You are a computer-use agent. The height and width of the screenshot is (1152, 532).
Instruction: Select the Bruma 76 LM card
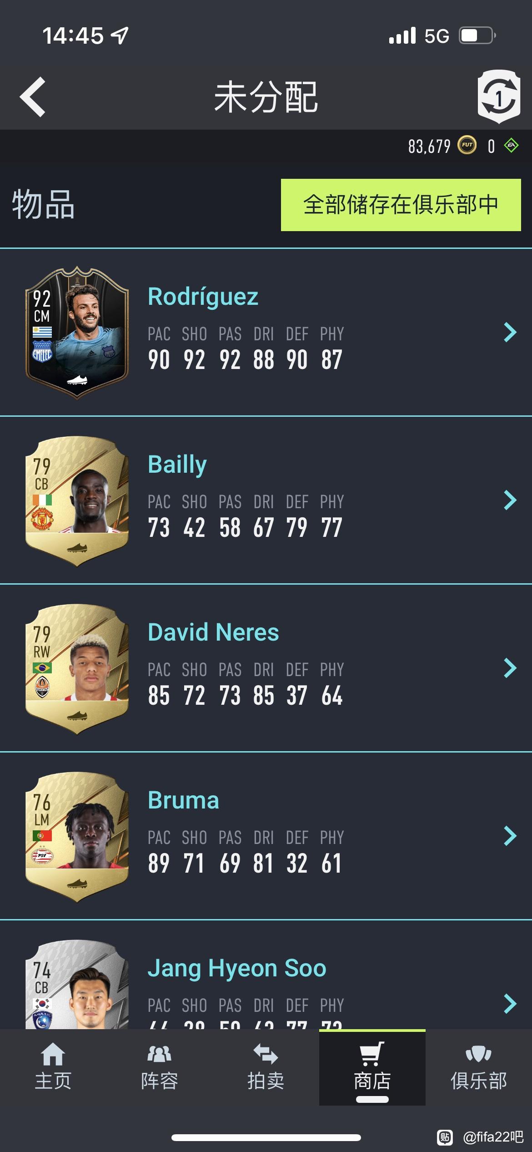click(x=77, y=837)
